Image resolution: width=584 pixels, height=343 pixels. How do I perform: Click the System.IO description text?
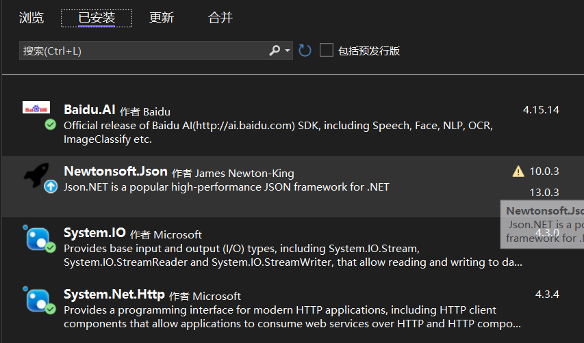click(x=293, y=256)
